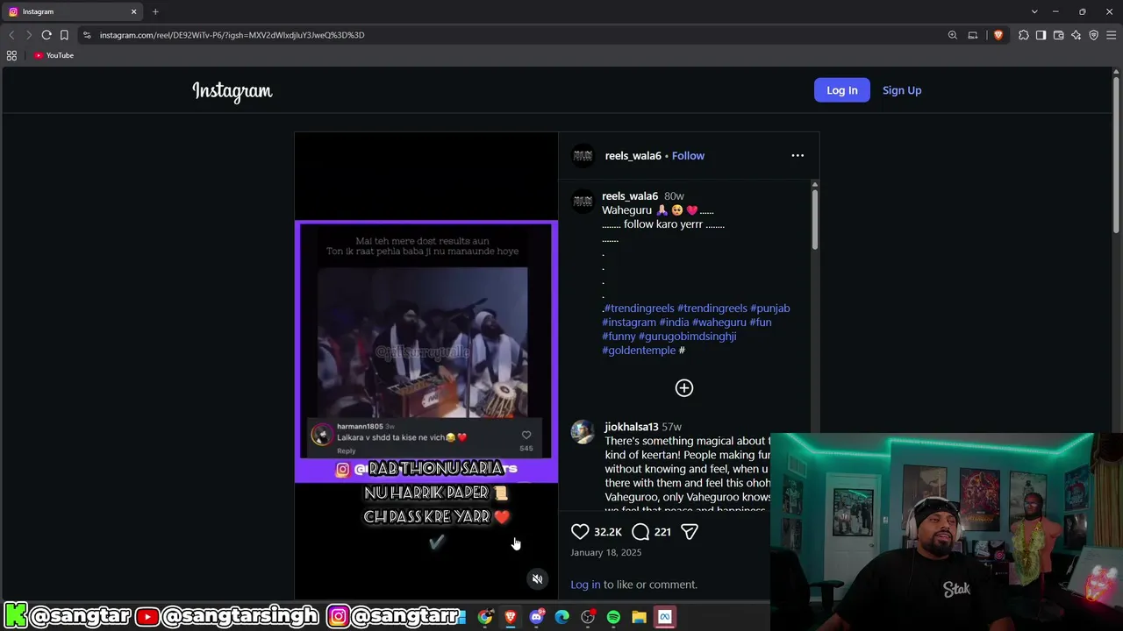Open the #india hashtag

pyautogui.click(x=675, y=323)
